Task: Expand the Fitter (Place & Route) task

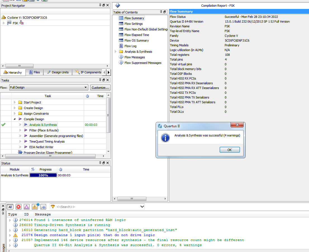Action: tap(20, 130)
